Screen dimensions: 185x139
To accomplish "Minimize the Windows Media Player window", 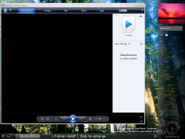I will coord(136,5).
